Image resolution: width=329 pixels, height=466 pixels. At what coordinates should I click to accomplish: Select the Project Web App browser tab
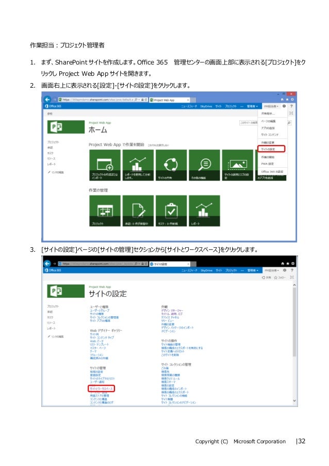169,100
